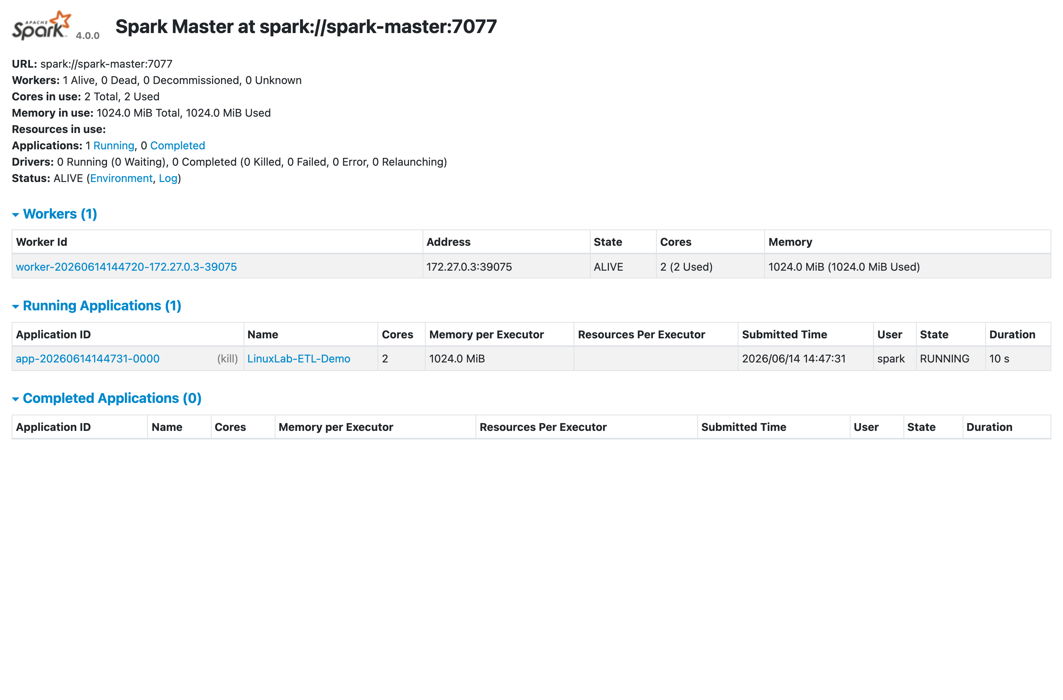Click the Completed Applications (0) heading
The height and width of the screenshot is (700, 1063).
pos(112,398)
